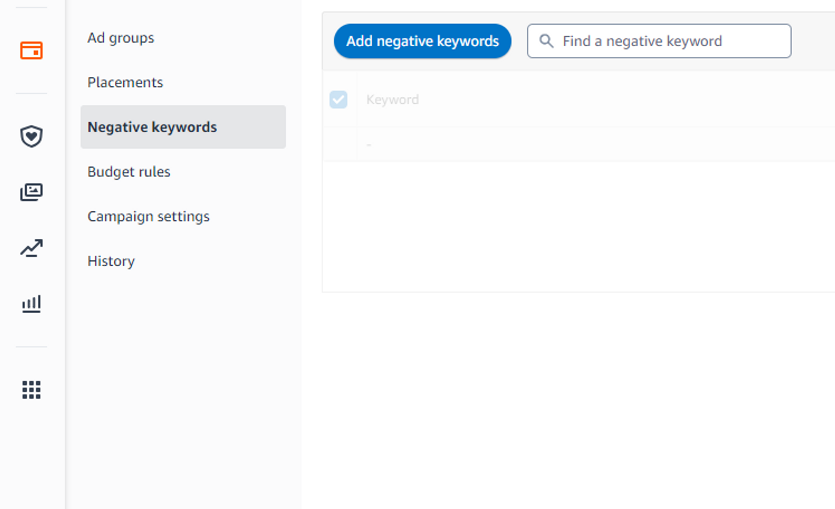
Task: Open the apps grid icon
Action: [31, 390]
